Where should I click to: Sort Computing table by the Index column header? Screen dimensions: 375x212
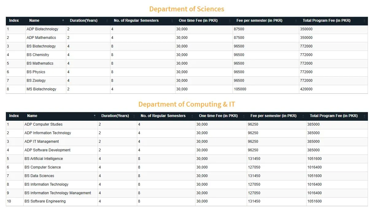click(x=14, y=116)
